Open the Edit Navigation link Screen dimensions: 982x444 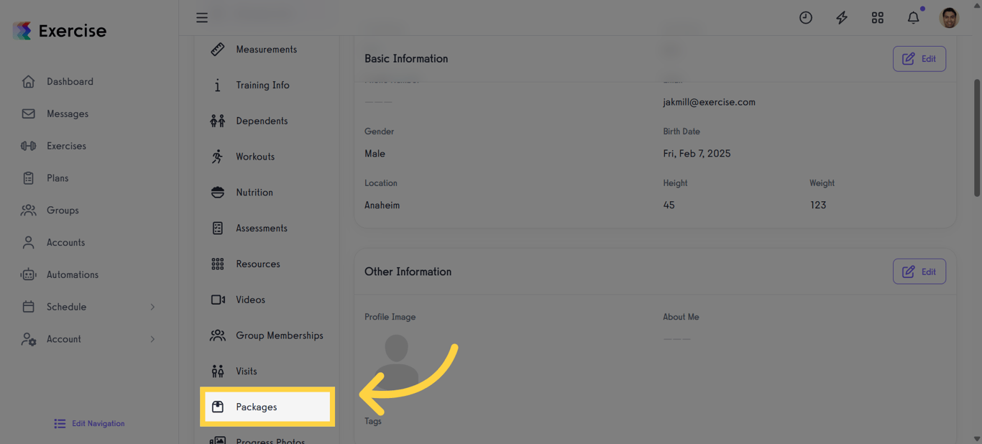(88, 423)
